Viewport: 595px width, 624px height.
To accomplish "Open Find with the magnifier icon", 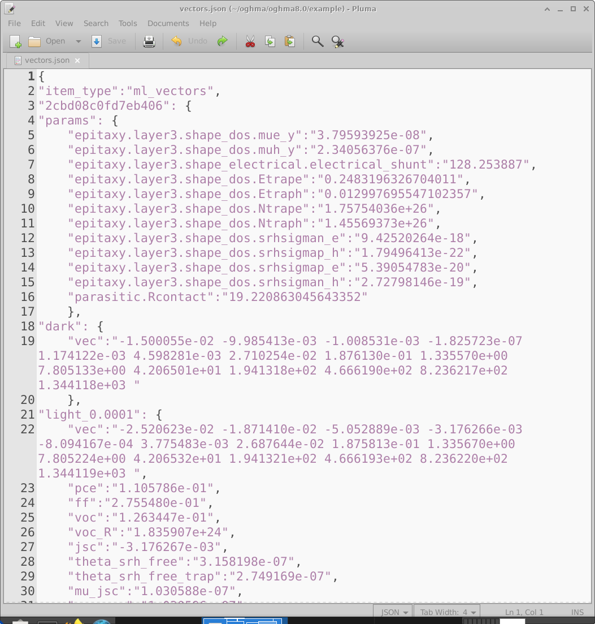I will pos(318,41).
